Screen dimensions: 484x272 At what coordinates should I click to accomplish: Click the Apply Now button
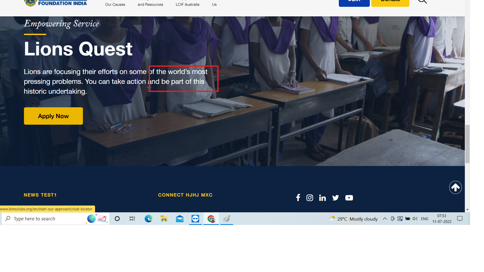click(x=53, y=116)
